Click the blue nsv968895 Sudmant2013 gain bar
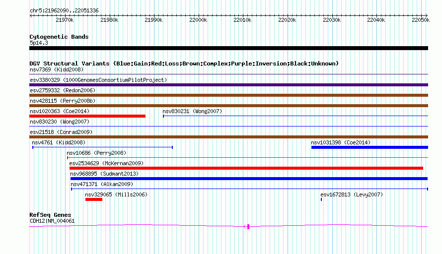442x254 pixels. tap(249, 179)
